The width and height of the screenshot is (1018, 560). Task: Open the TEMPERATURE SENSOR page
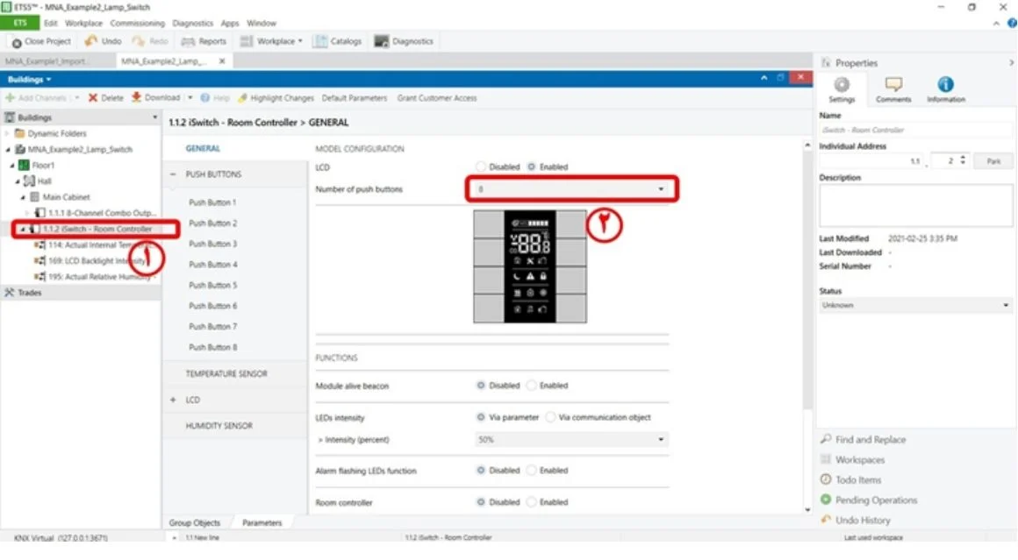click(x=226, y=374)
